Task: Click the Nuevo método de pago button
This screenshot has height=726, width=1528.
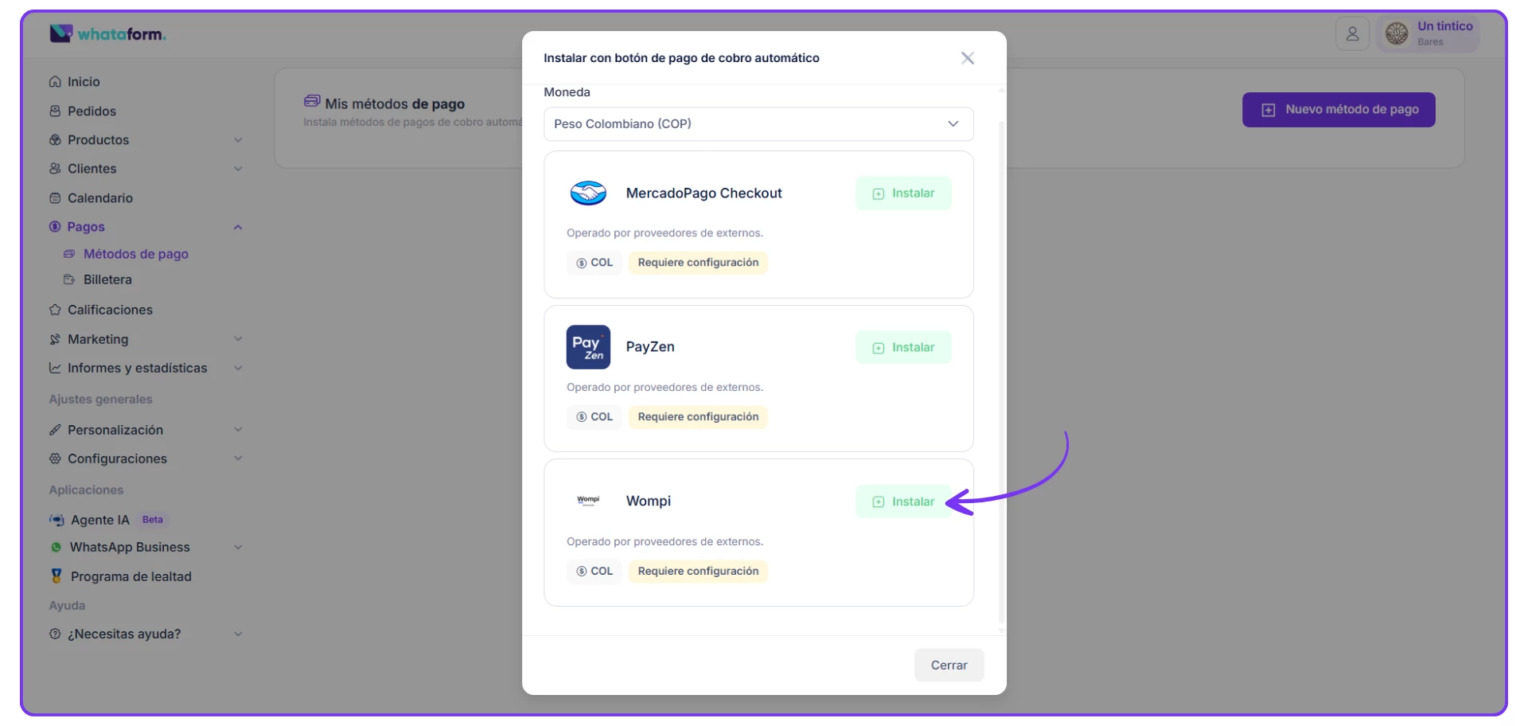Action: [1338, 110]
